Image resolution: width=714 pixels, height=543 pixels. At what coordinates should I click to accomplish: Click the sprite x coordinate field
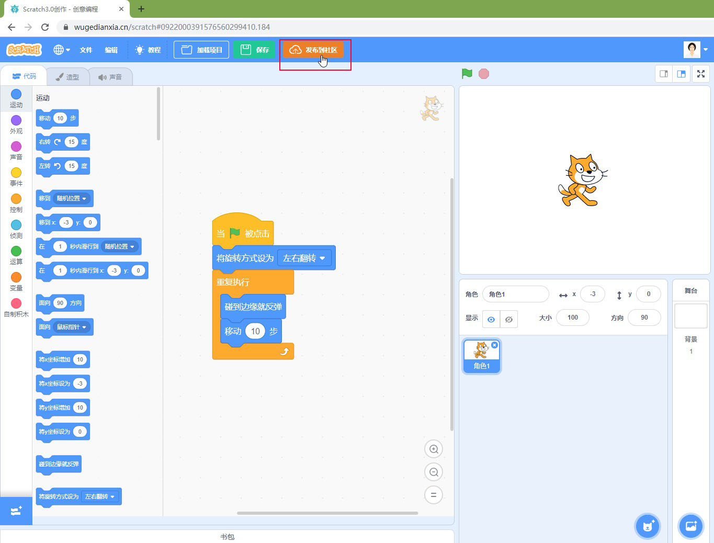click(x=593, y=294)
